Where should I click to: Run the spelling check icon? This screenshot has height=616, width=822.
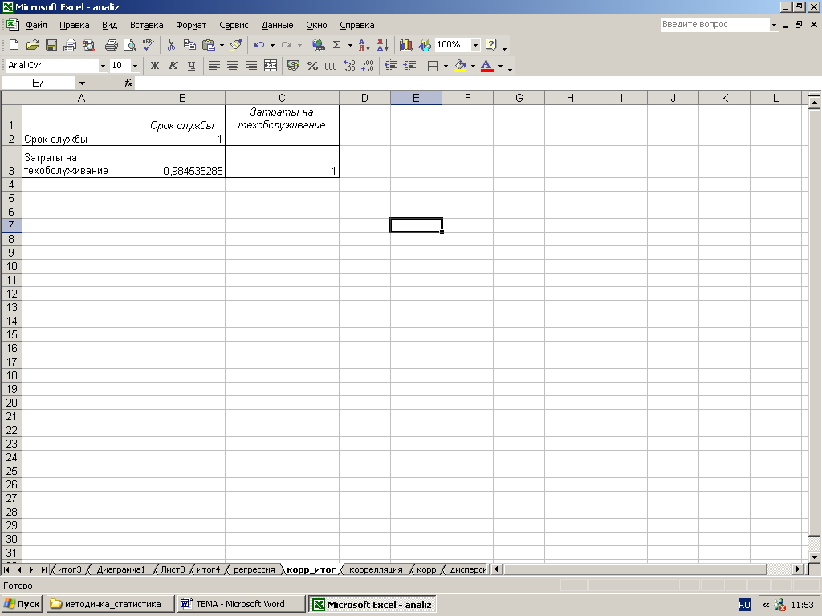(148, 45)
